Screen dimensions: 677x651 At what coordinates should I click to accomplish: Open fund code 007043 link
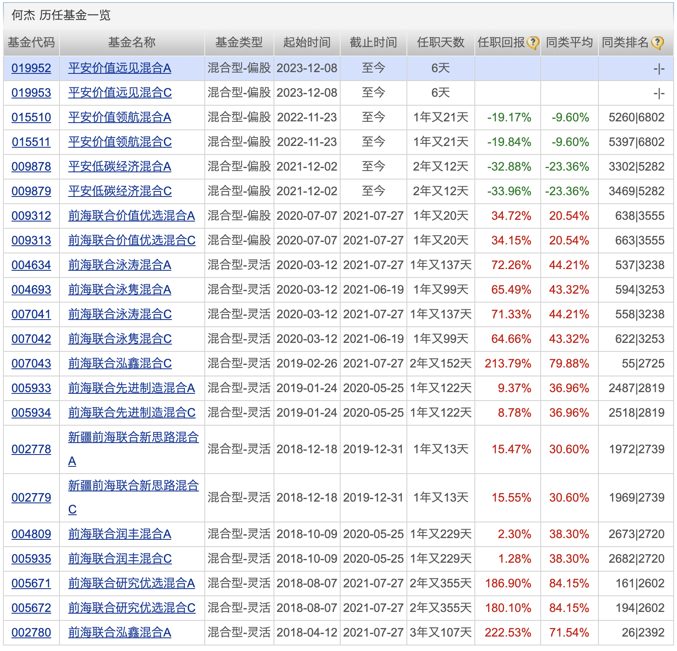point(31,364)
